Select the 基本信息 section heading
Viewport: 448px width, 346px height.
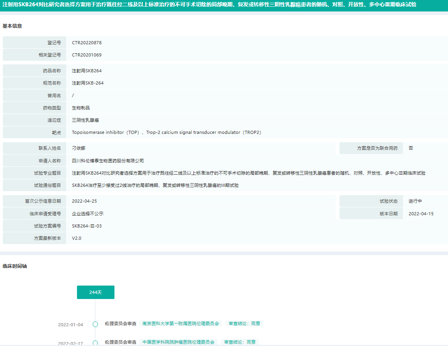12,26
